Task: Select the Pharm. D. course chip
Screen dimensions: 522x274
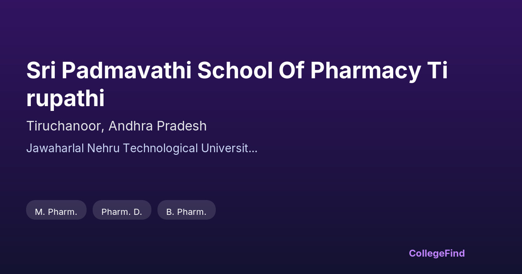Action: [x=122, y=212]
